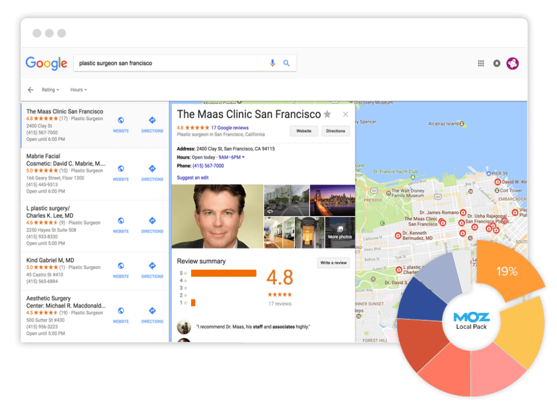This screenshot has height=409, width=557.
Task: Select the Kind Gabriel M, MD listing title
Action: point(50,260)
